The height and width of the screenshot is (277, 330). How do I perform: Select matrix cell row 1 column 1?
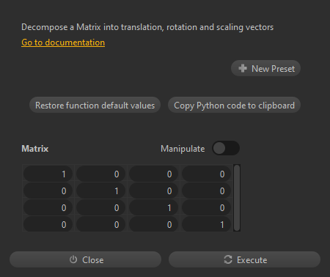[48, 174]
